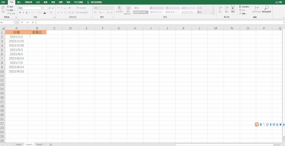Viewport: 285px width, 146px height.
Task: Click the Name Box showing B2
Action: [x=6, y=22]
